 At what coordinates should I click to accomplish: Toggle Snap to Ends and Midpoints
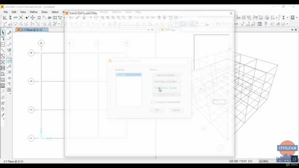pyautogui.click(x=9, y=66)
